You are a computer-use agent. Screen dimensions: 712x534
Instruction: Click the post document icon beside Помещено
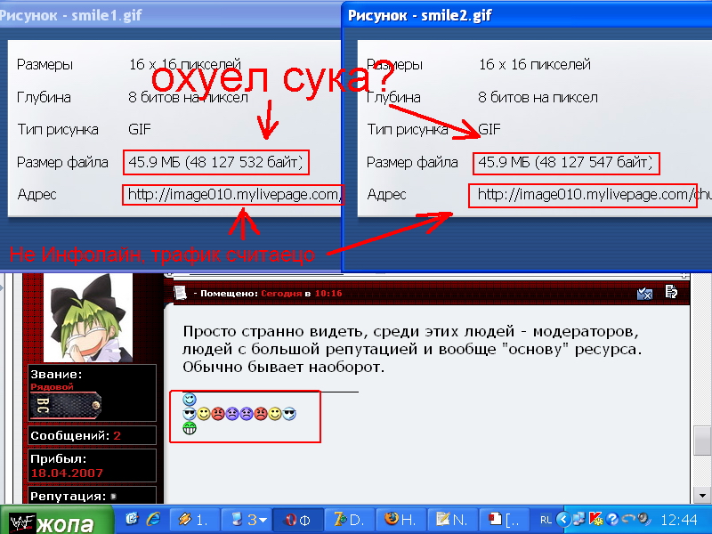pyautogui.click(x=180, y=293)
